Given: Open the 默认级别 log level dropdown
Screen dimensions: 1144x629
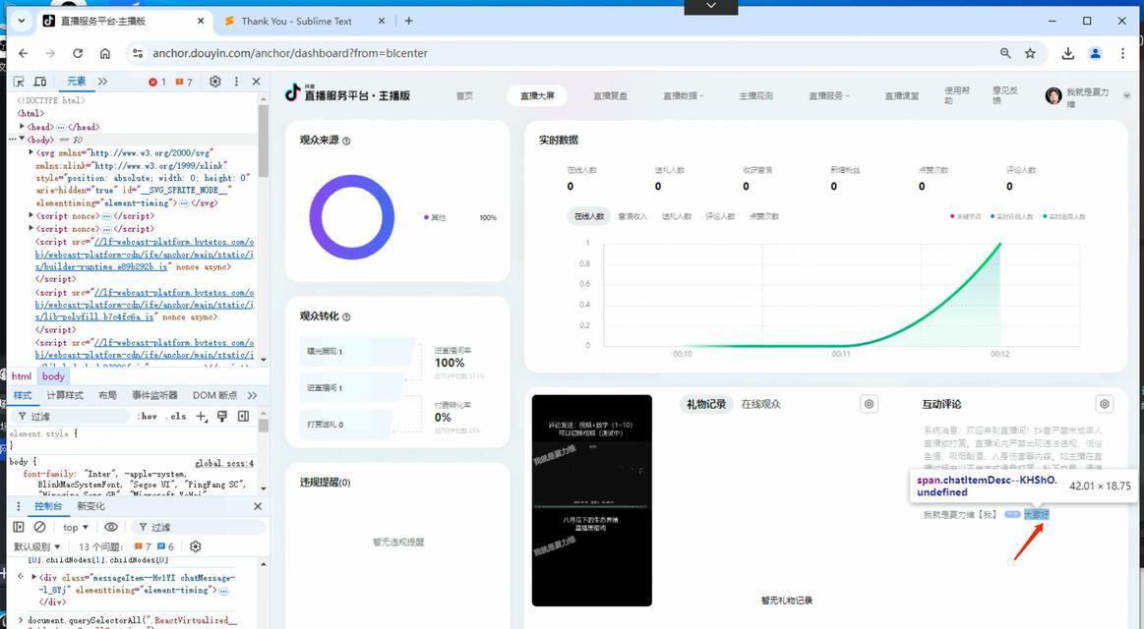Looking at the screenshot, I should [x=37, y=546].
